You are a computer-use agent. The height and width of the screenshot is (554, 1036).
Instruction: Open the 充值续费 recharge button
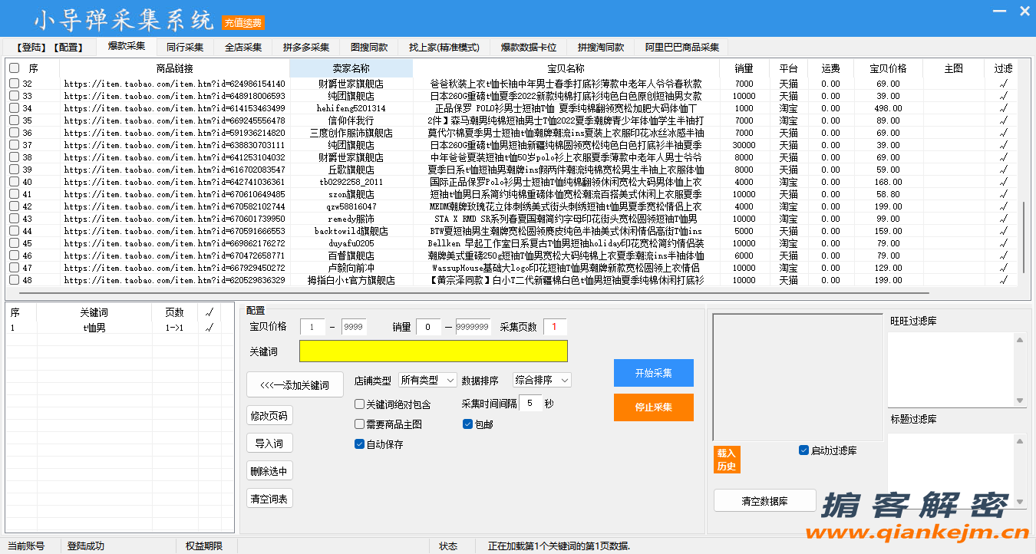coord(243,23)
